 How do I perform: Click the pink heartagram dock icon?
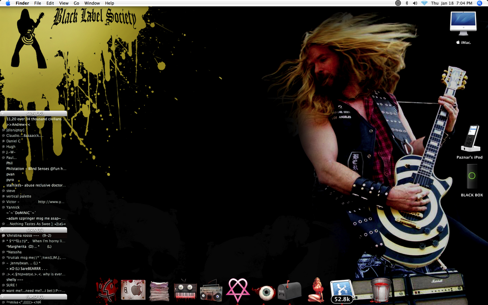[x=237, y=290]
